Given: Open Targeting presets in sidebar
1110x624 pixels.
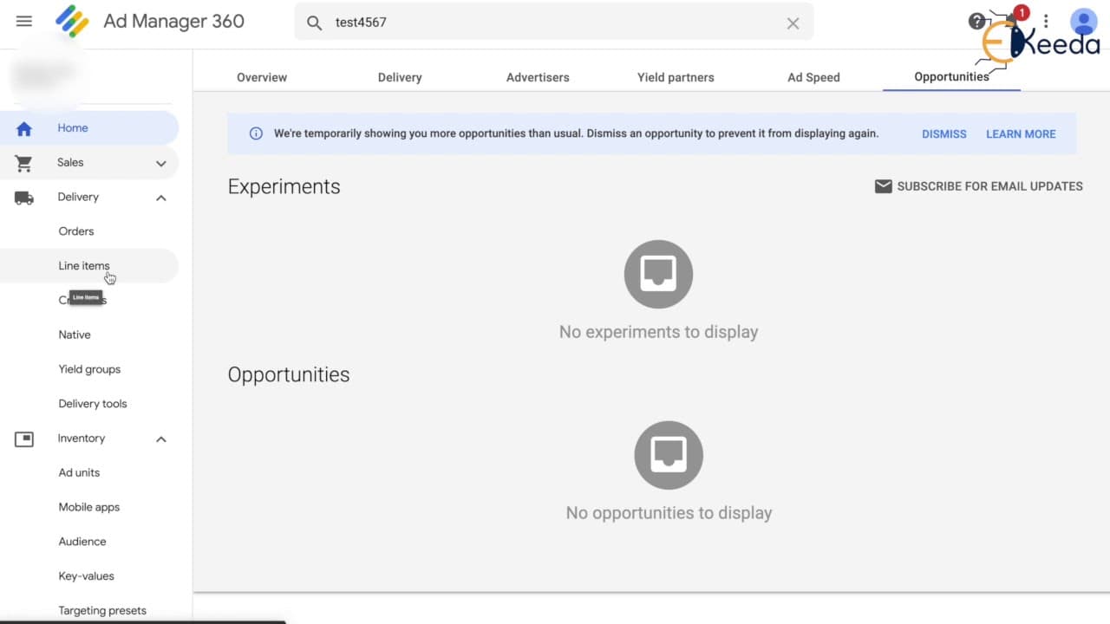Looking at the screenshot, I should click(102, 610).
